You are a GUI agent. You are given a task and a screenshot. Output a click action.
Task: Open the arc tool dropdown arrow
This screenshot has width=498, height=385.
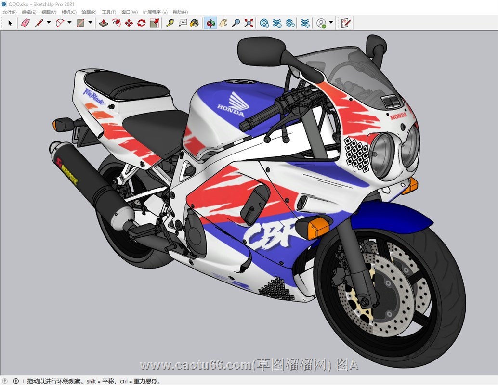pyautogui.click(x=69, y=23)
